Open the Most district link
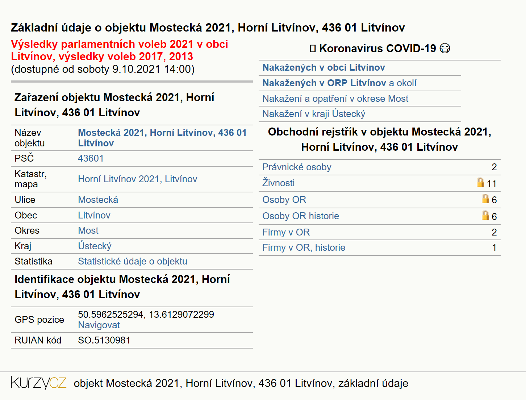Image resolution: width=526 pixels, height=400 pixels. [x=88, y=230]
